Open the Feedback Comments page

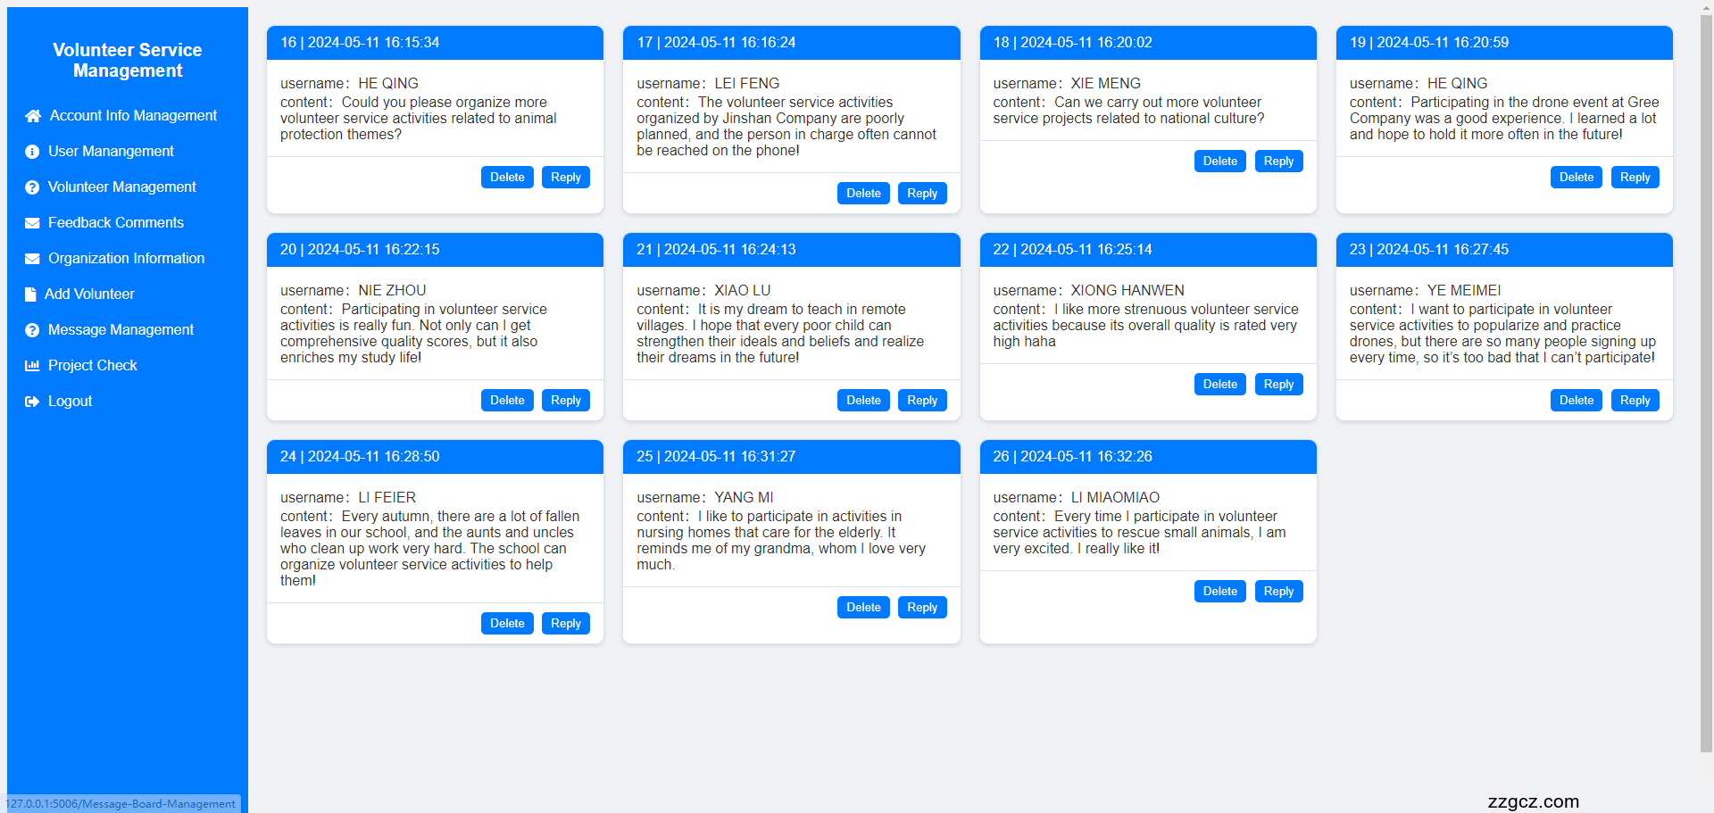(x=115, y=223)
